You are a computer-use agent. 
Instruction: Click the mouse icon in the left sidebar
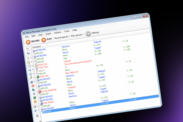point(28,49)
